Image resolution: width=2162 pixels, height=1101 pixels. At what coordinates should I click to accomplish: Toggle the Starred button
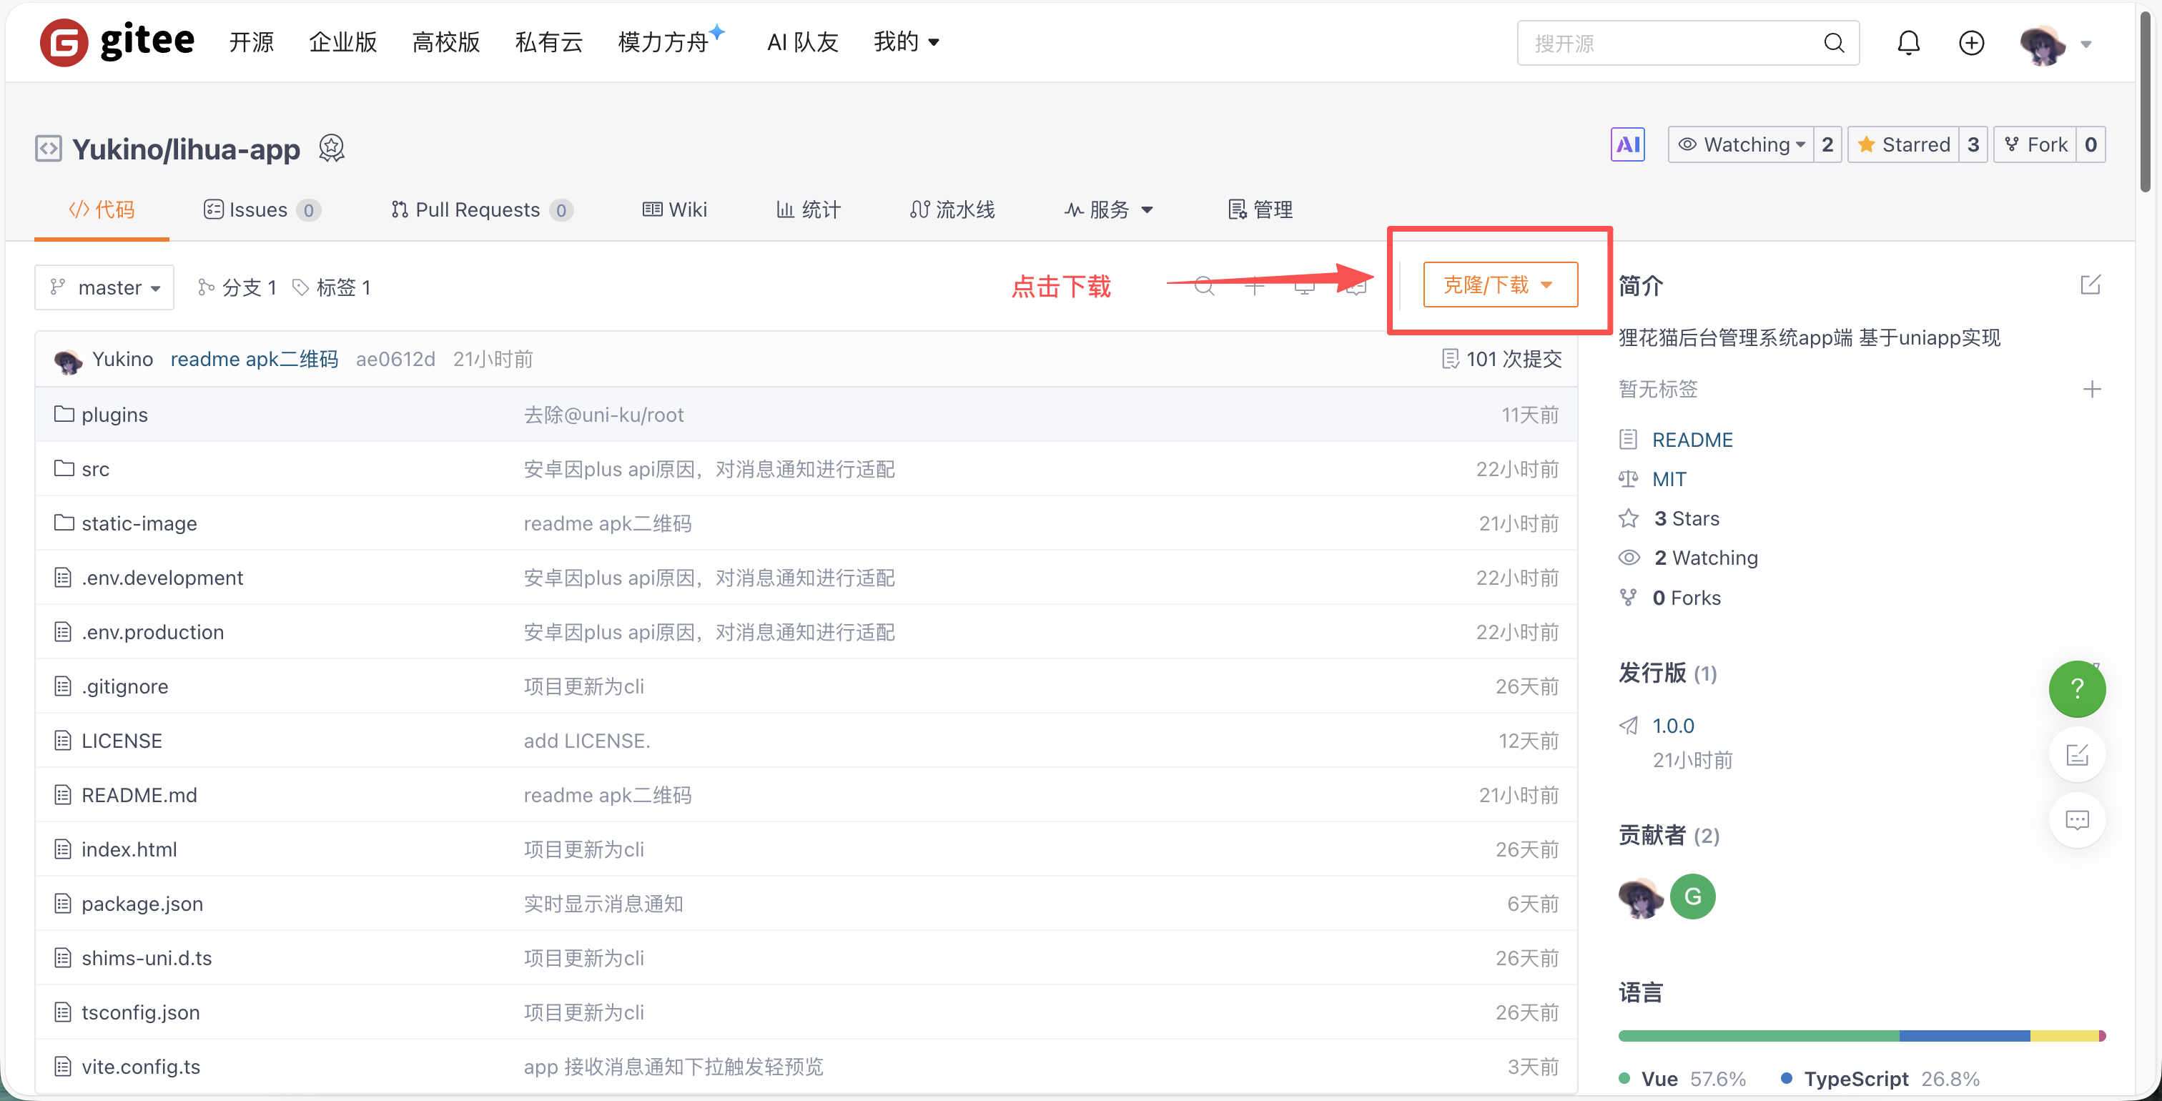1903,144
